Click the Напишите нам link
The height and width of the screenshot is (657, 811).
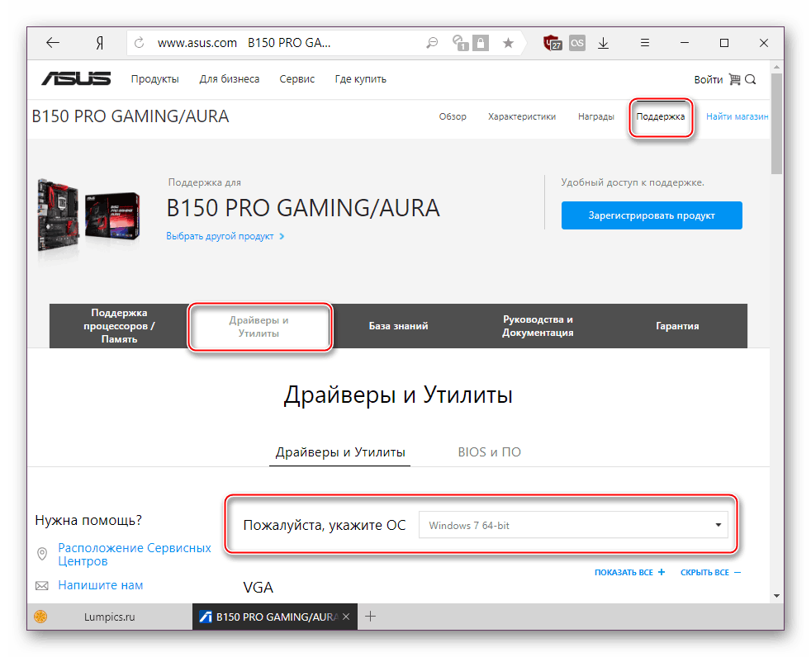(x=100, y=585)
